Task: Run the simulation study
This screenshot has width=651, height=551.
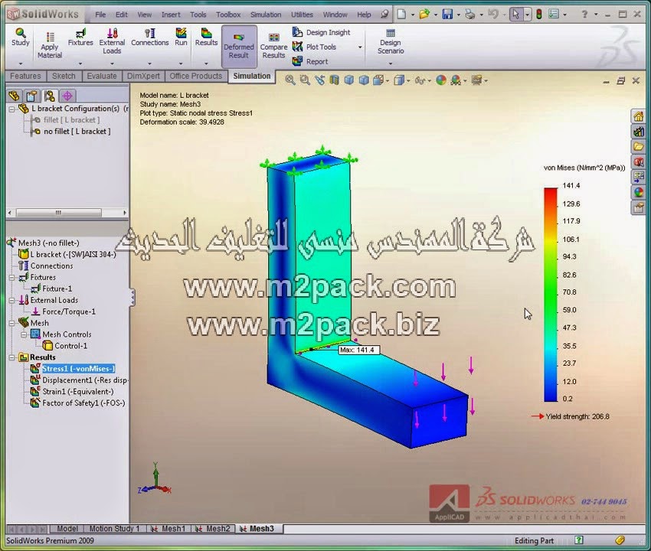Action: [181, 37]
